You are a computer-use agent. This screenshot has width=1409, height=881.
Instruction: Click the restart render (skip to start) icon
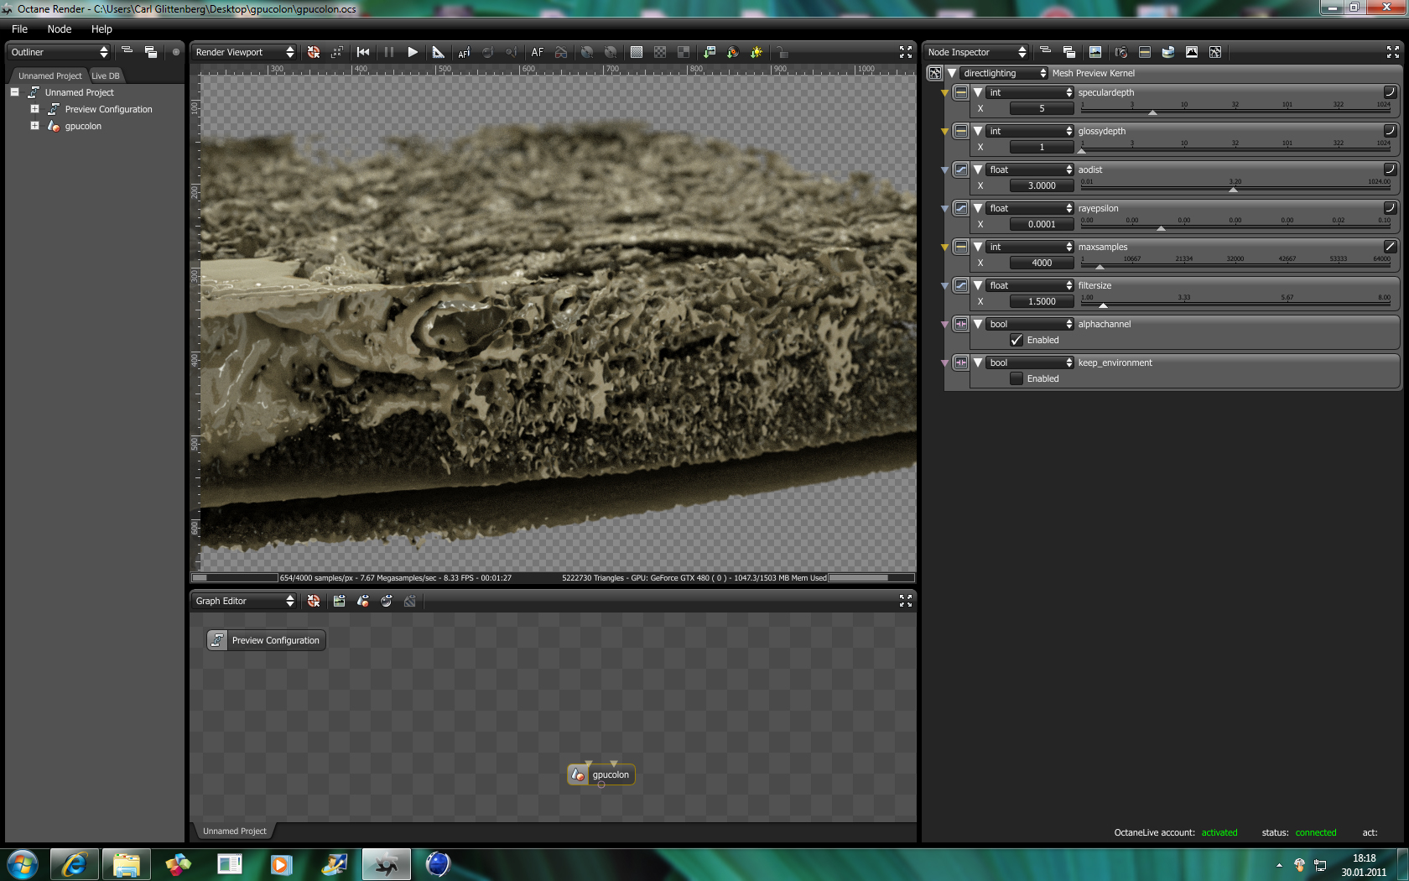pyautogui.click(x=363, y=52)
